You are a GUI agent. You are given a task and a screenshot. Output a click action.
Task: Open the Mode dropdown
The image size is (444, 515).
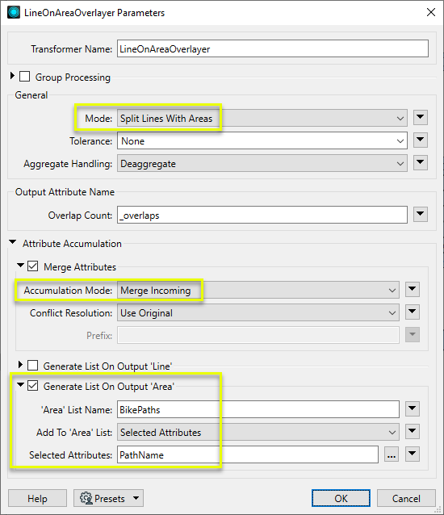262,118
